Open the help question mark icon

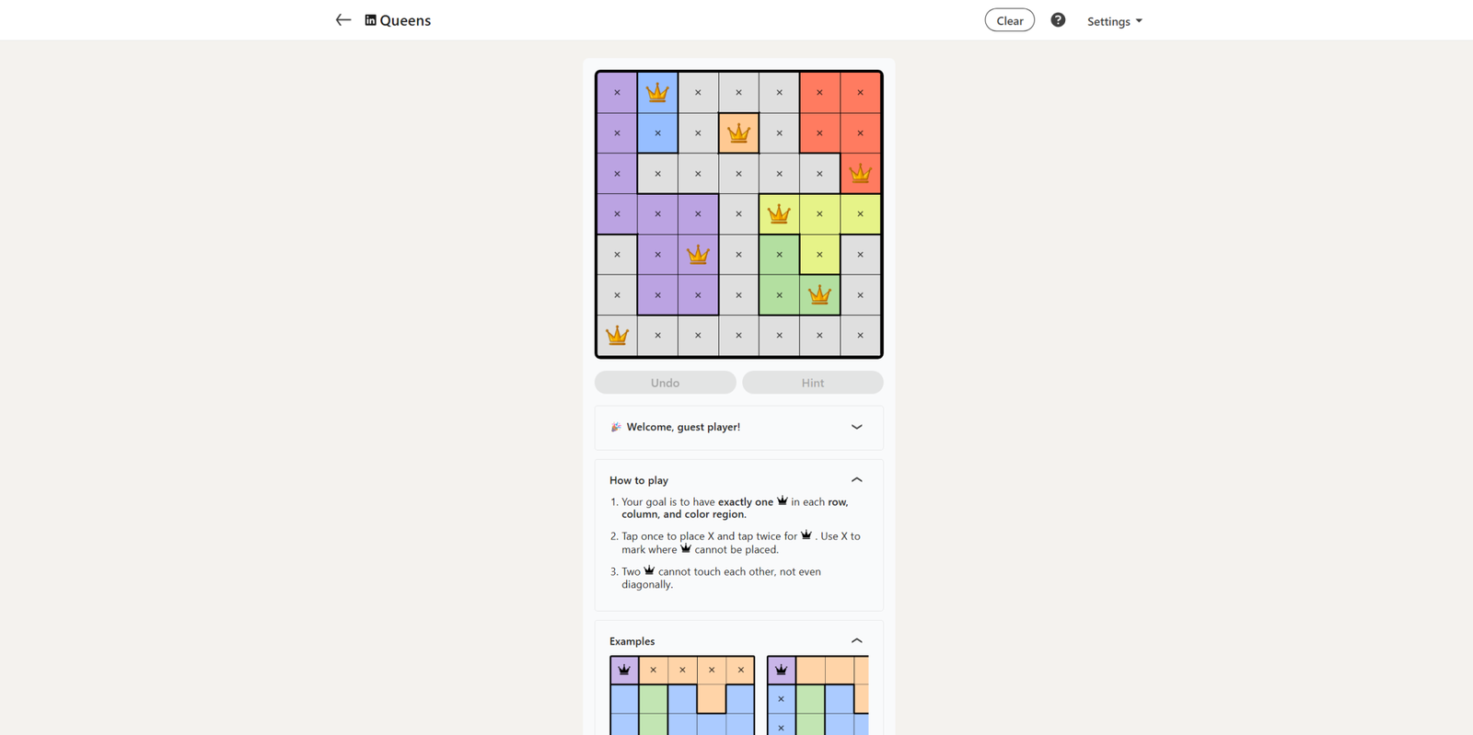[x=1058, y=20]
